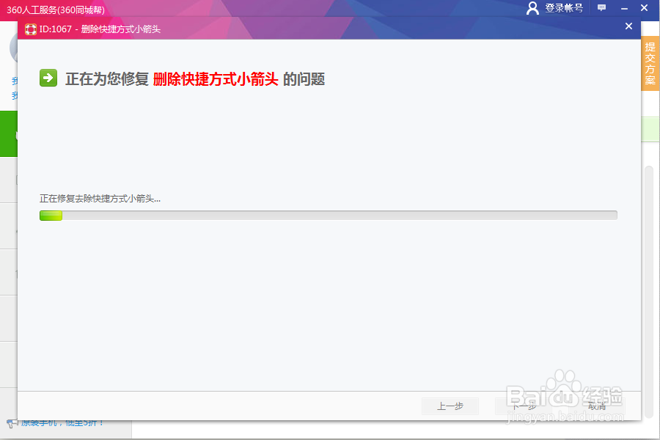Click the orange 提交方案 side tab
Image resolution: width=660 pixels, height=440 pixels.
tap(650, 62)
